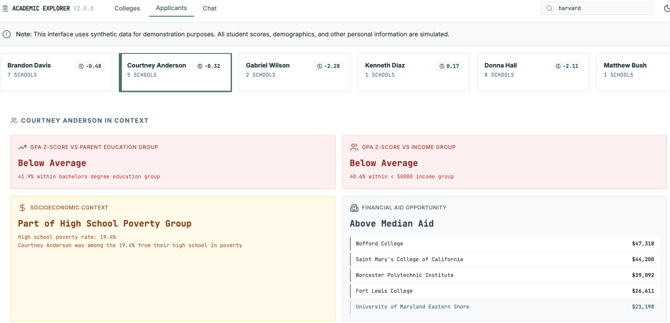The width and height of the screenshot is (670, 323).
Task: Open the Wofford College aid entry
Action: [504, 244]
